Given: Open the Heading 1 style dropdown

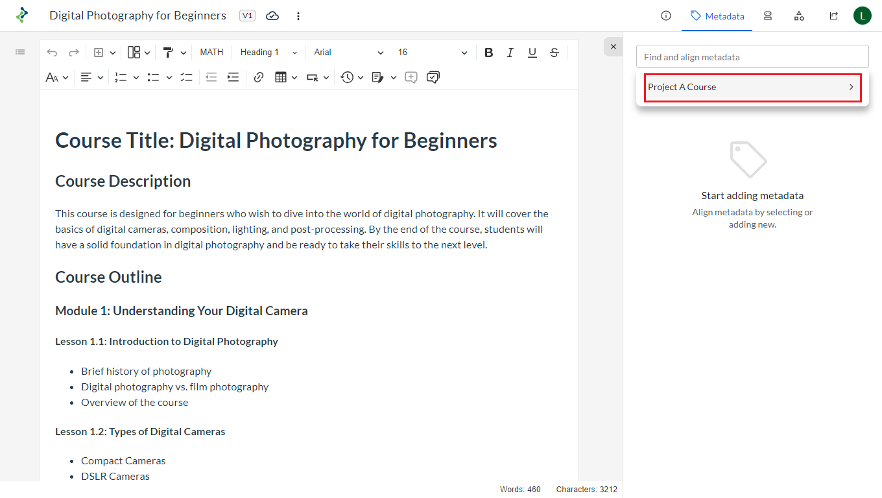Looking at the screenshot, I should pyautogui.click(x=268, y=53).
